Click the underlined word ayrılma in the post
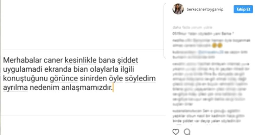Viewport: 255px width, 135px height. [15, 88]
